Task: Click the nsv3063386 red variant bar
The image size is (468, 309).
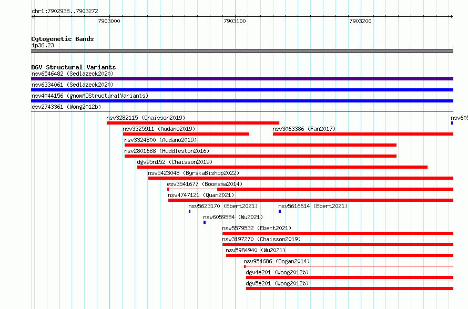Action: [x=363, y=134]
